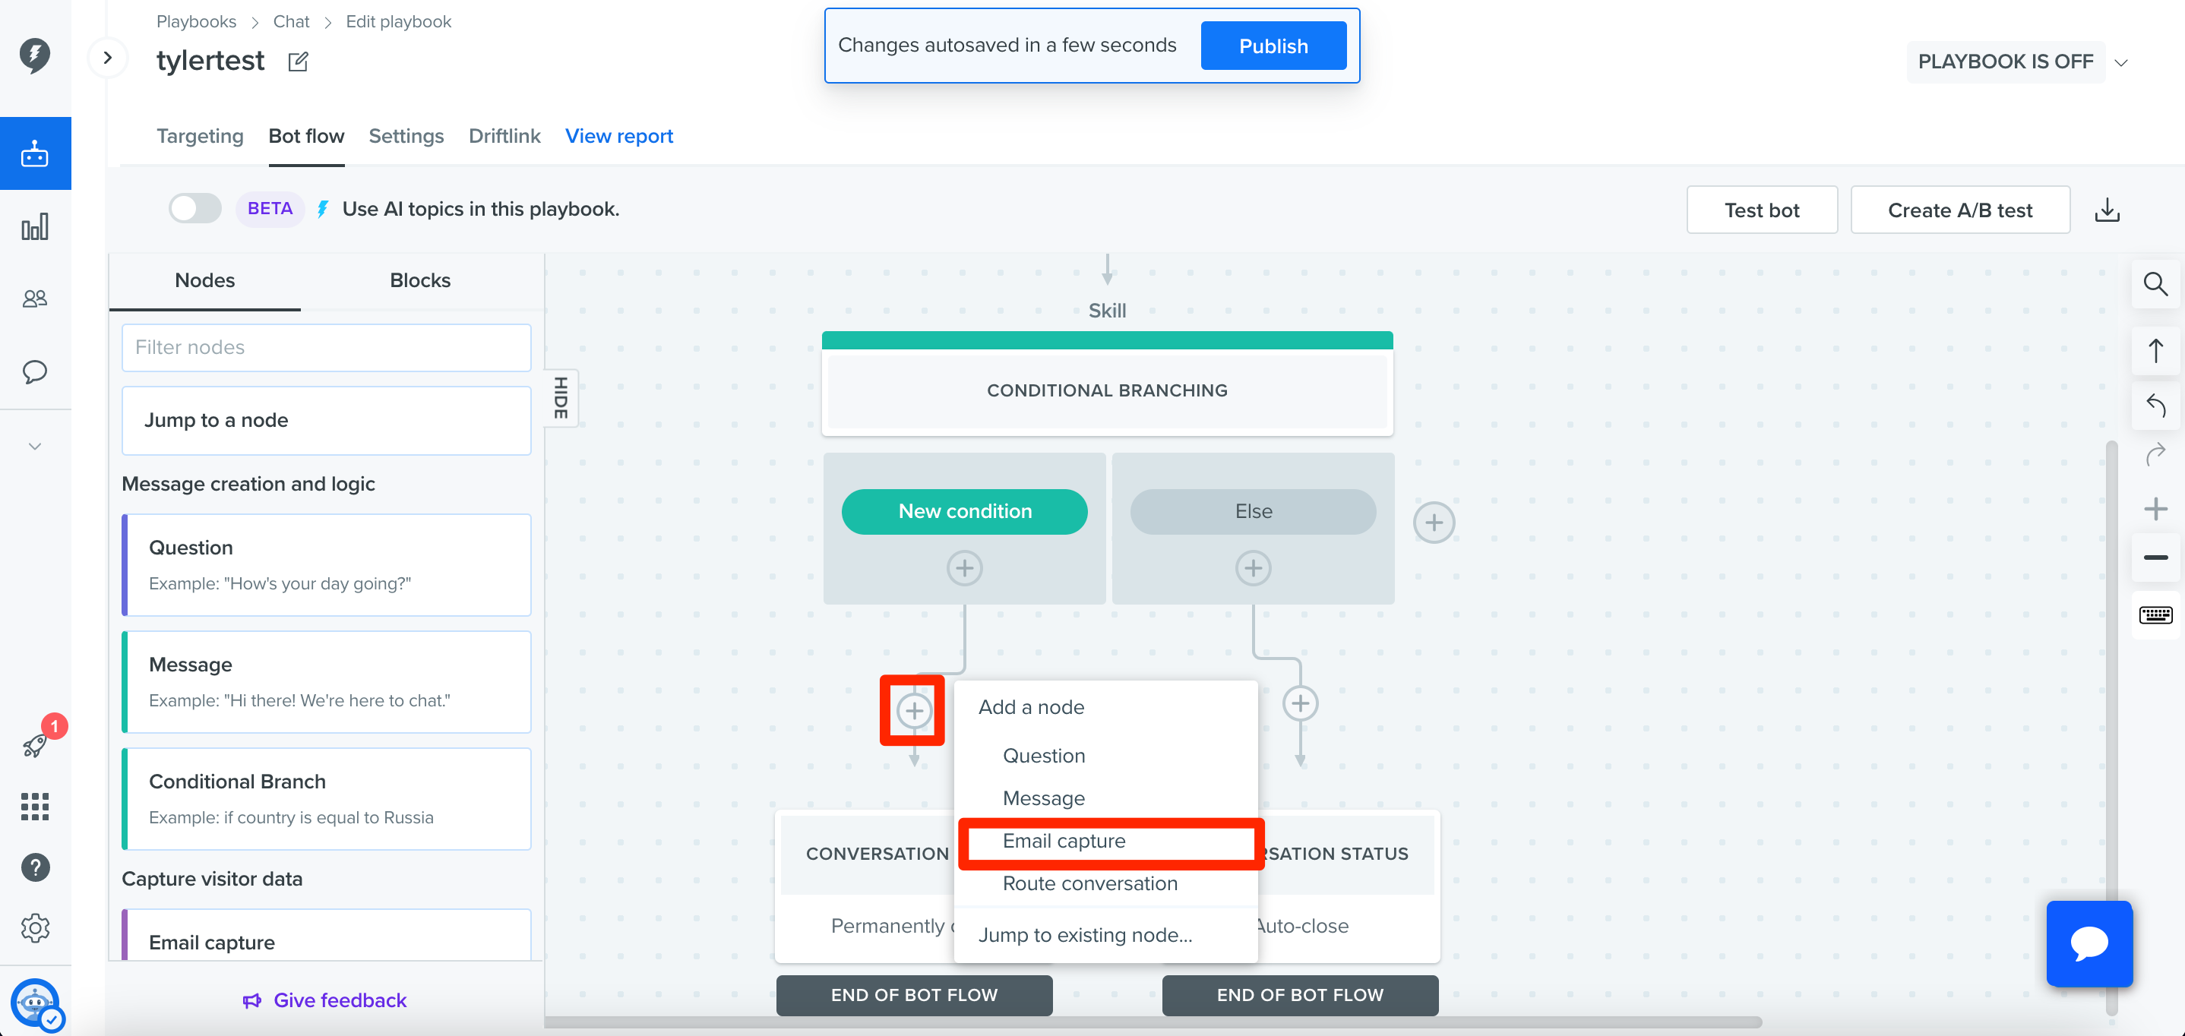Toggle Use AI topics in this playbook
2185x1036 pixels.
coord(195,209)
